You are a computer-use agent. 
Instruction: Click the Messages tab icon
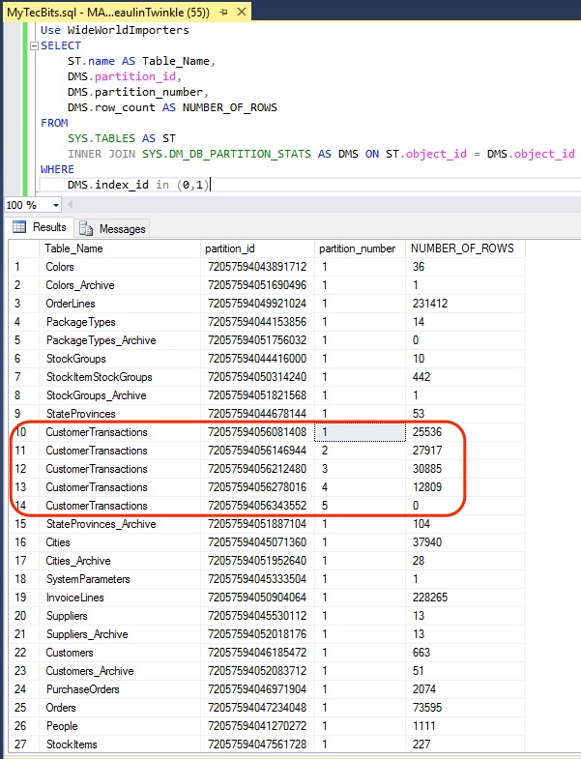click(x=86, y=228)
